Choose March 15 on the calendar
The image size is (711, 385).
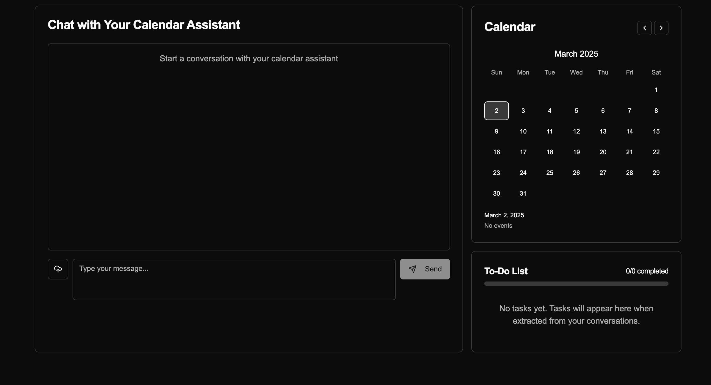[656, 131]
